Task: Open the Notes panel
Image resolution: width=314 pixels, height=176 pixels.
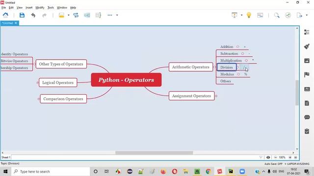Action: tap(307, 103)
